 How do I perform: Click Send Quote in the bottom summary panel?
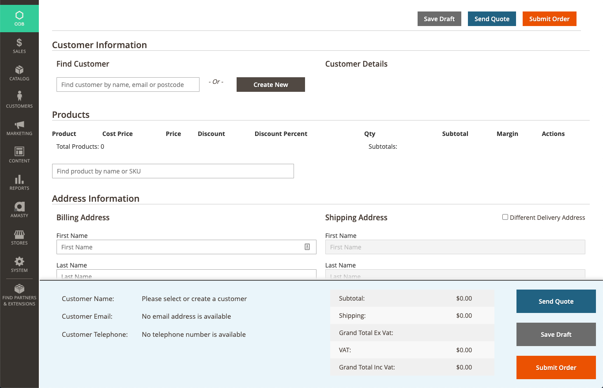coord(556,301)
